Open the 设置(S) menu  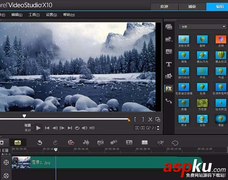tap(51, 15)
